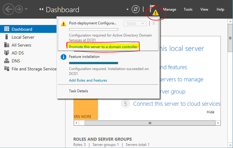Screen dimensions: 233x148
Task: Click the "Server groups: 1" text
Action: (x=106, y=144)
